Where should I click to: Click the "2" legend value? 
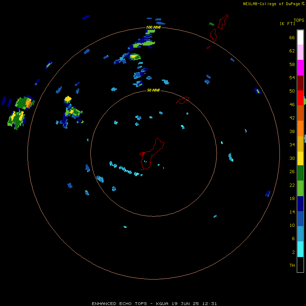click(293, 252)
